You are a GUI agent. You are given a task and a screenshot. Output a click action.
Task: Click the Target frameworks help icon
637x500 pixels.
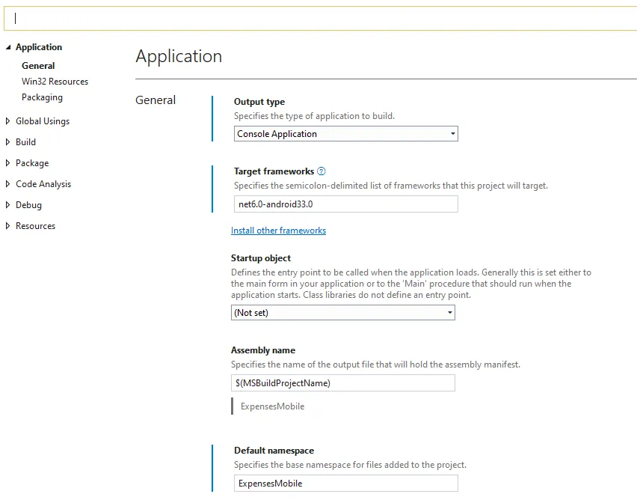[x=321, y=171]
